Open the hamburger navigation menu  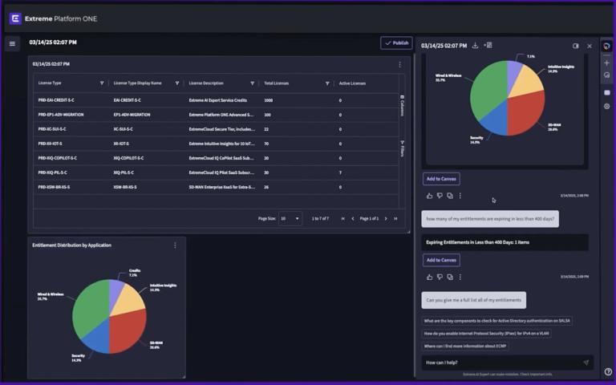click(x=12, y=43)
